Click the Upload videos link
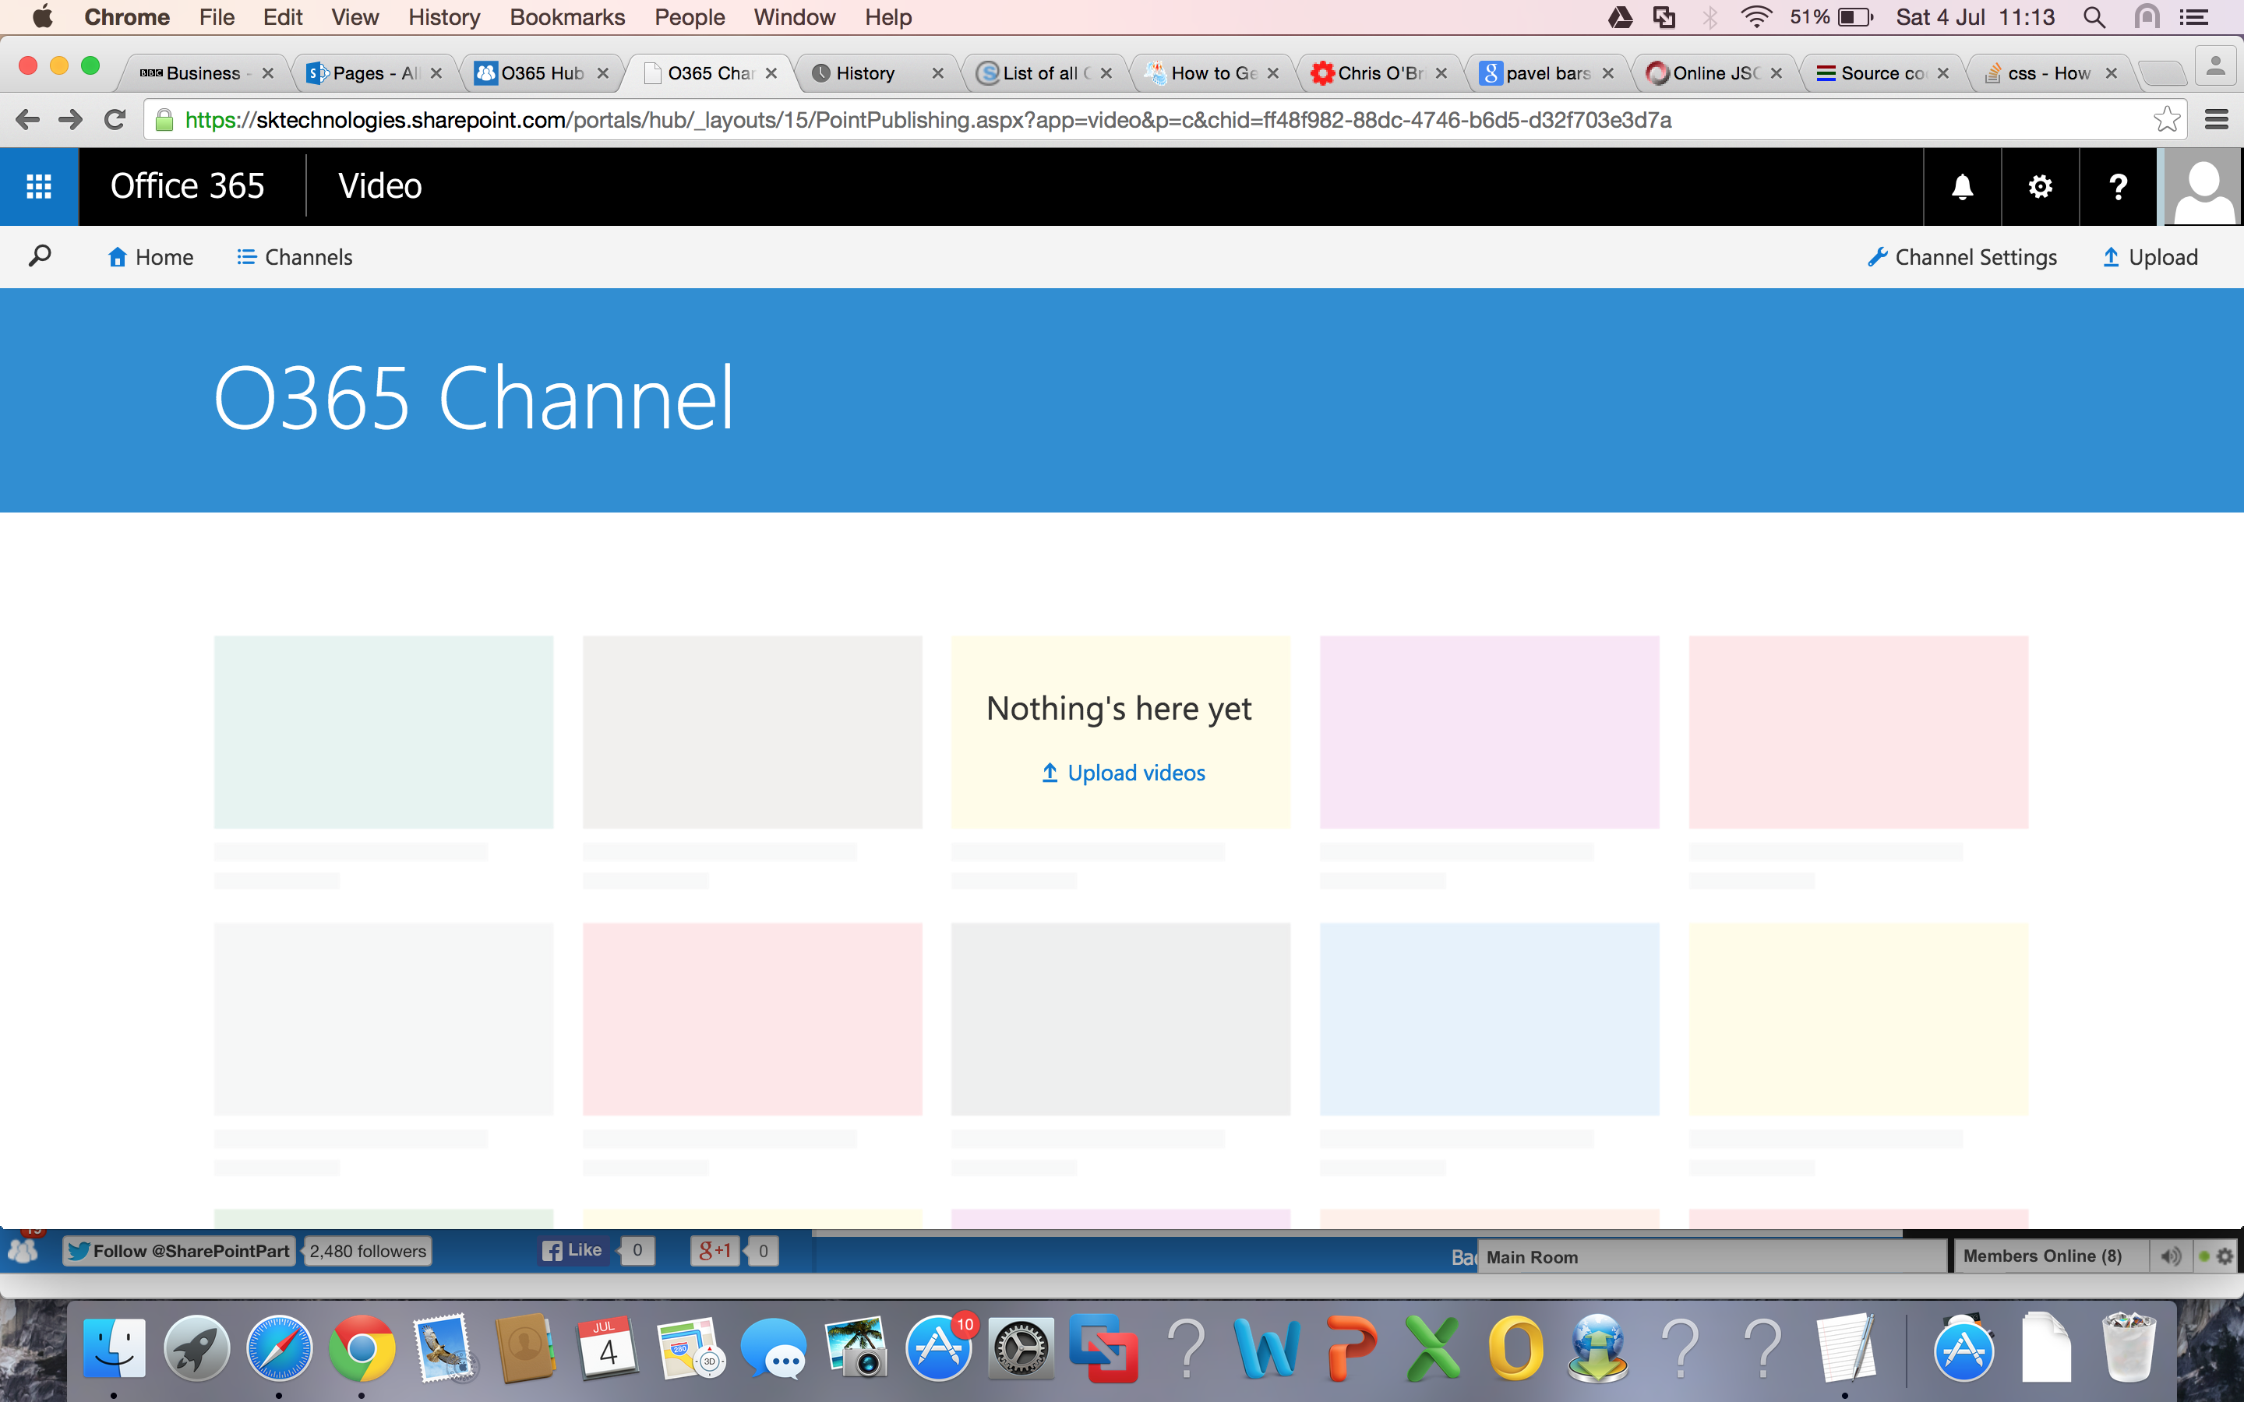The height and width of the screenshot is (1402, 2244). tap(1123, 773)
